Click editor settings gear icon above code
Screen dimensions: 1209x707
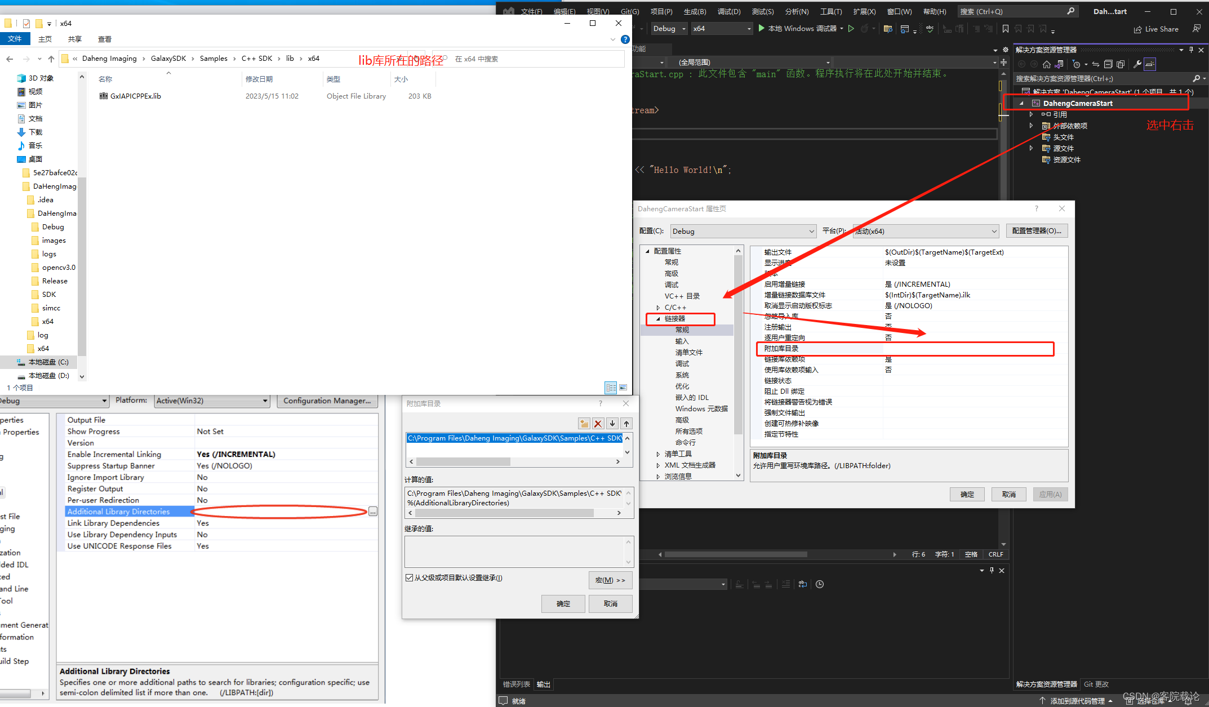click(x=1005, y=50)
